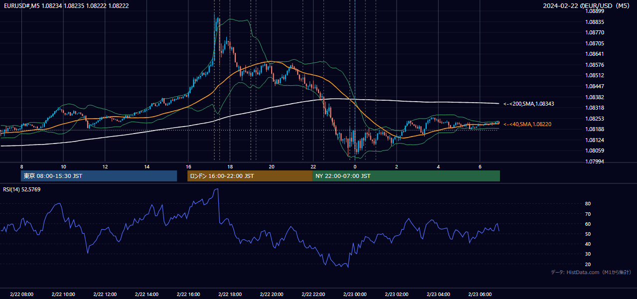
Task: Click hour label 22 under the price chart
Action: (x=313, y=166)
